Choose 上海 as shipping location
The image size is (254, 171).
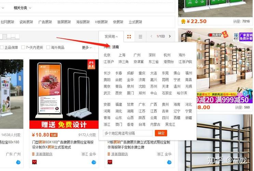click(x=122, y=55)
